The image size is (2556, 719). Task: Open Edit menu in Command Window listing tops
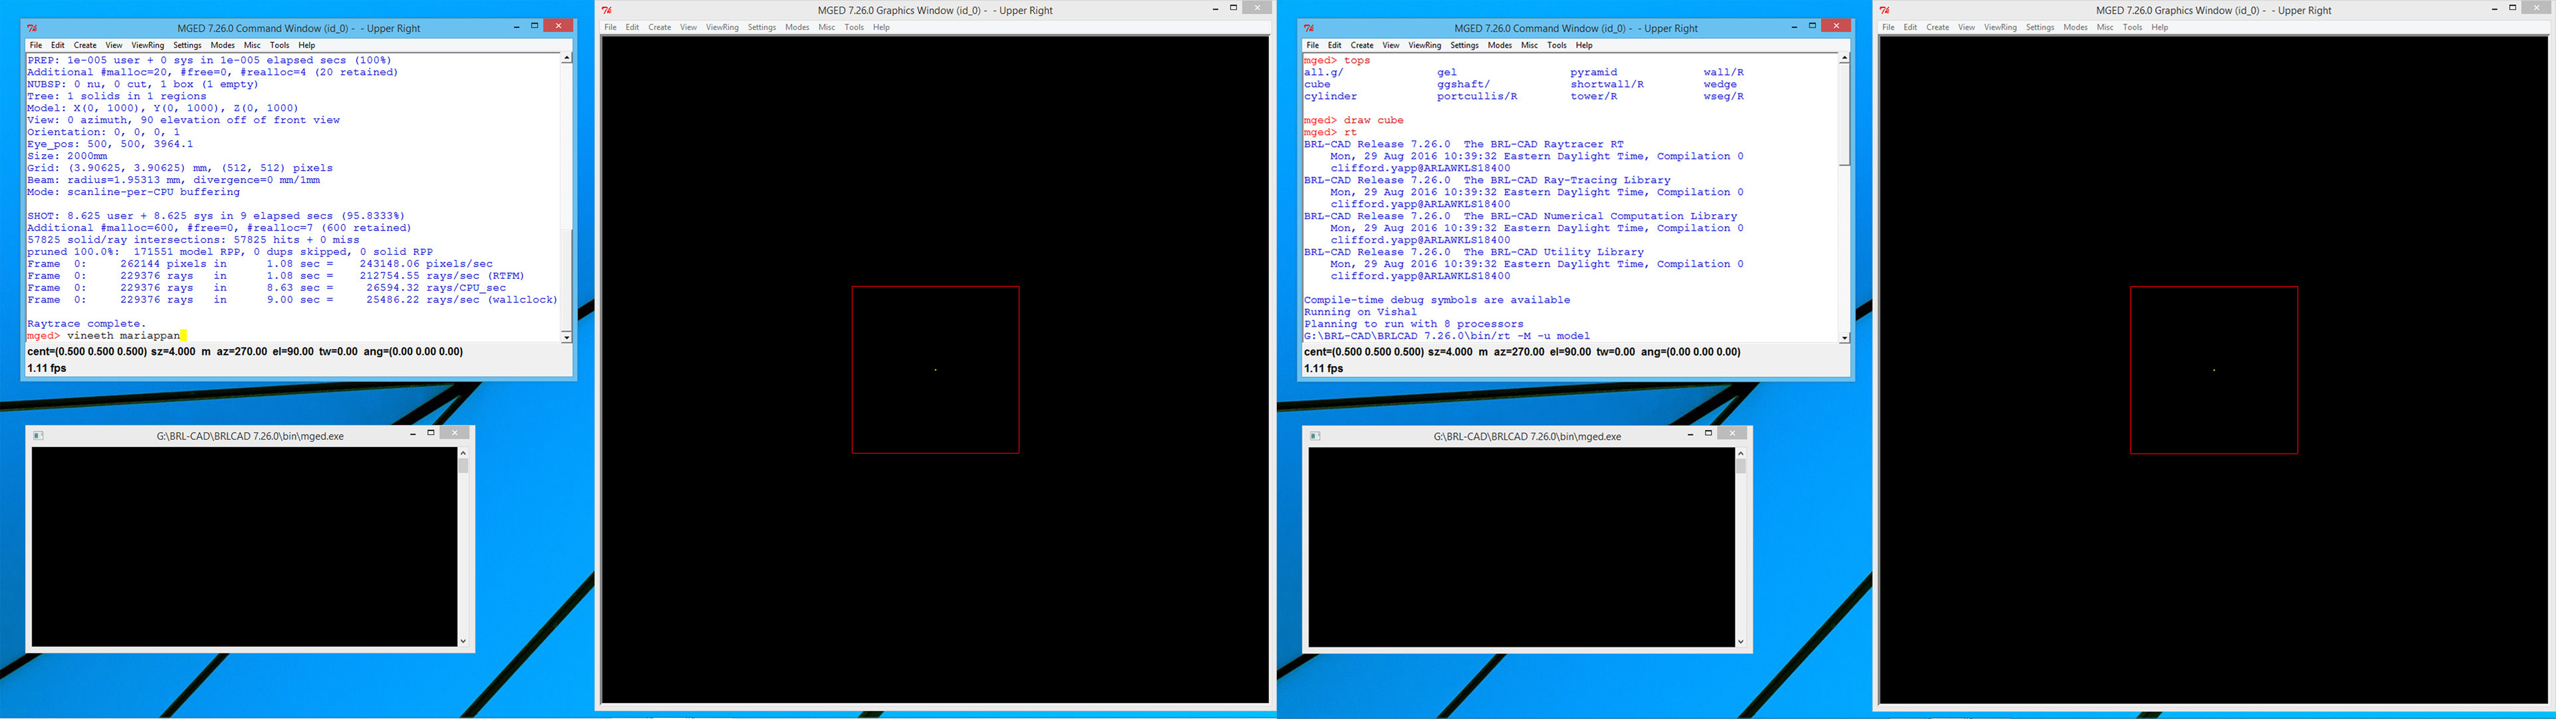[1335, 45]
